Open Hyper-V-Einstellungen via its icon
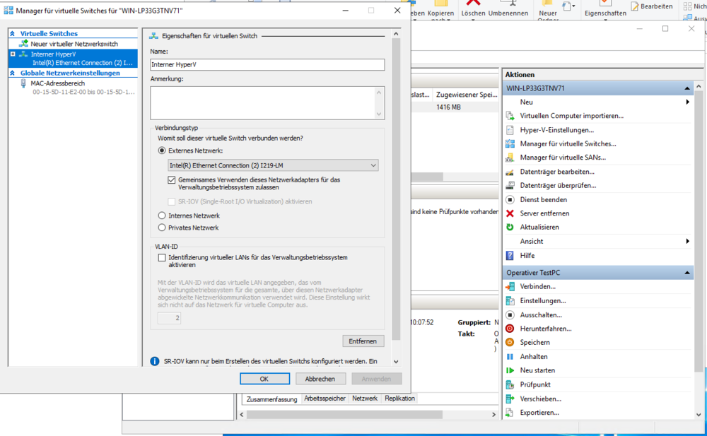707x436 pixels. (510, 130)
